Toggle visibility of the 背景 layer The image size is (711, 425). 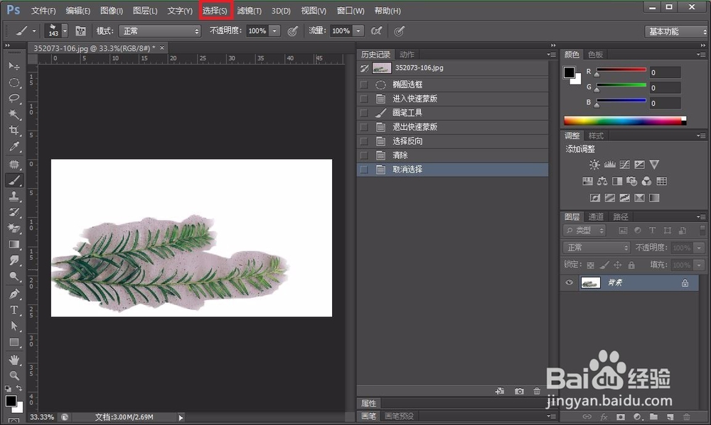tap(569, 283)
